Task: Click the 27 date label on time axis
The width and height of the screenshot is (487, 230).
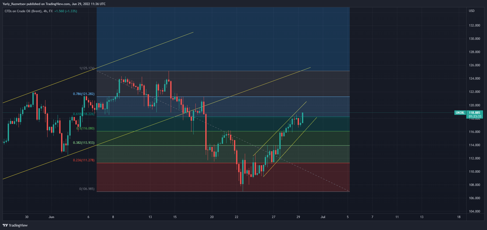Action: pyautogui.click(x=274, y=217)
